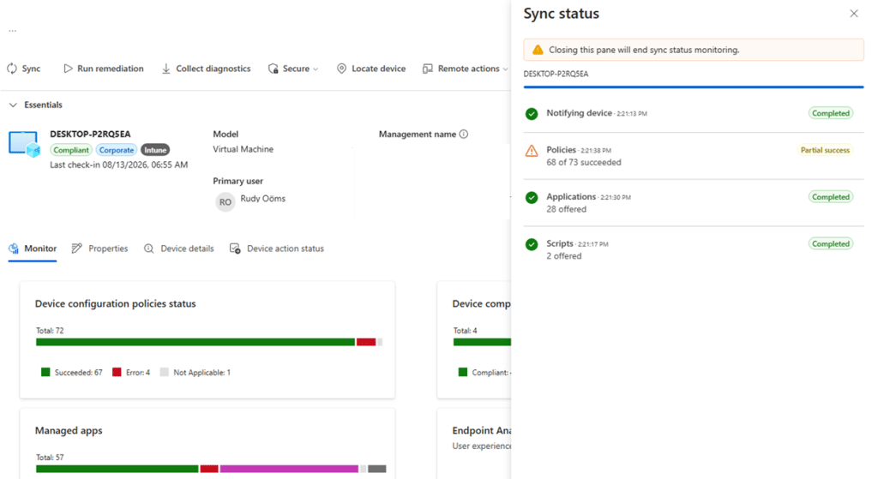Click the Sync status blue progress bar

click(x=693, y=87)
